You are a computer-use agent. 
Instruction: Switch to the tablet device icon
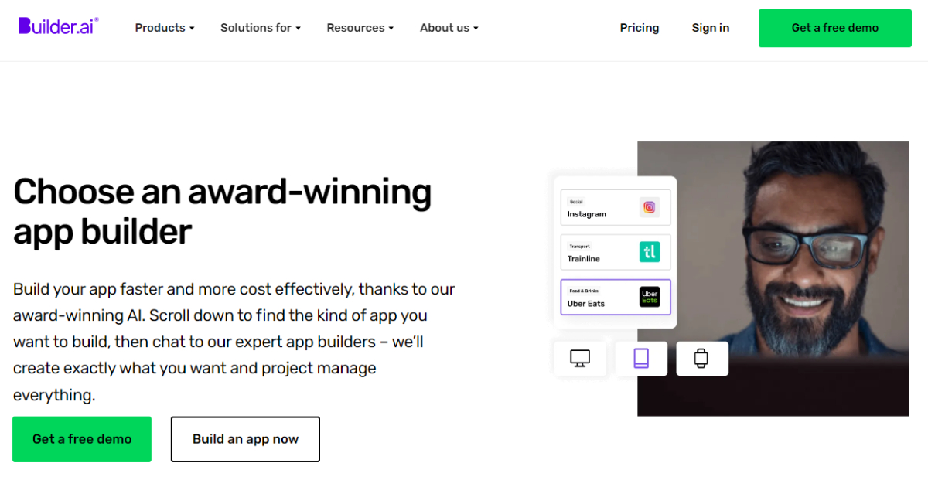(641, 359)
